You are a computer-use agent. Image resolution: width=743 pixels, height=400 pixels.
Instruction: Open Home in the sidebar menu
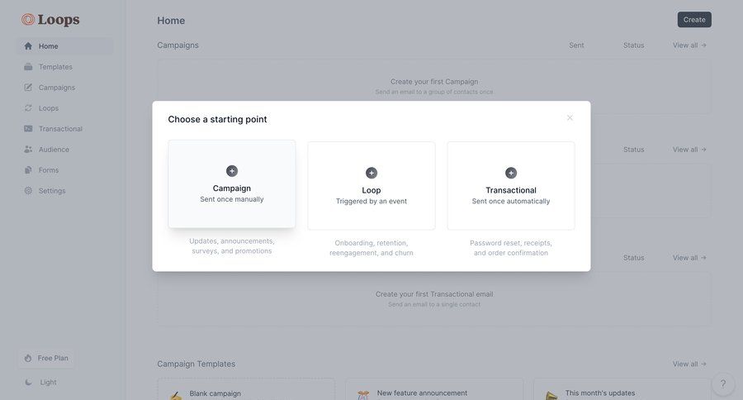65,46
